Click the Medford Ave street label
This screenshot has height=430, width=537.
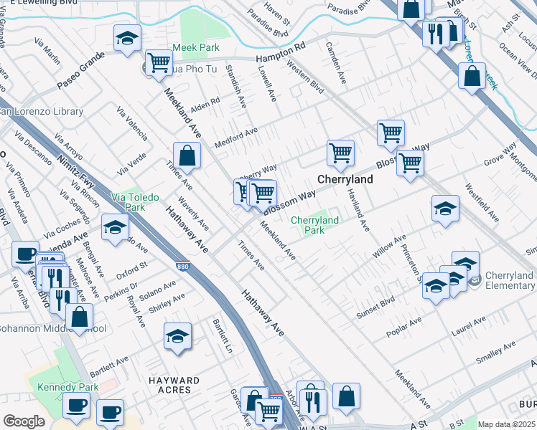[x=236, y=138]
